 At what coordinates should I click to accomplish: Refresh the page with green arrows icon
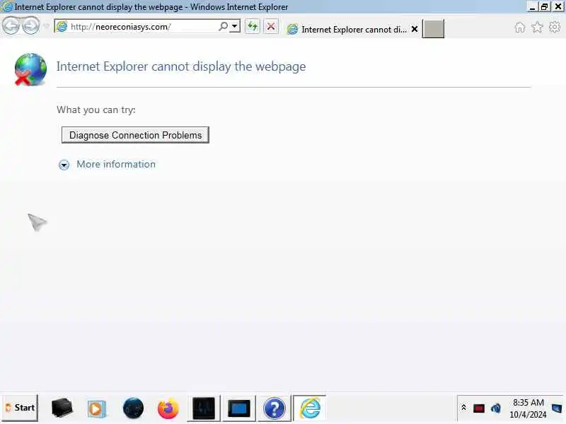click(253, 27)
